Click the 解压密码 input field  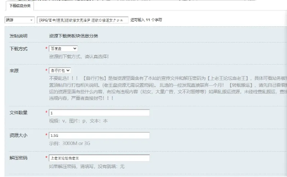(99, 158)
